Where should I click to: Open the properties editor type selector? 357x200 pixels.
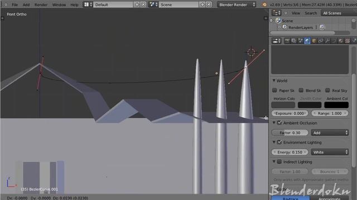(x=277, y=41)
